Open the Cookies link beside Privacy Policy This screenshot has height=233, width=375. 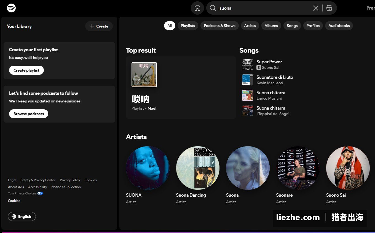coord(91,180)
